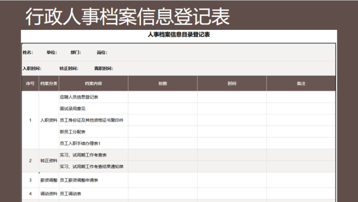Click the 岗位: label
Screen dimensions: 358x202
pos(102,52)
